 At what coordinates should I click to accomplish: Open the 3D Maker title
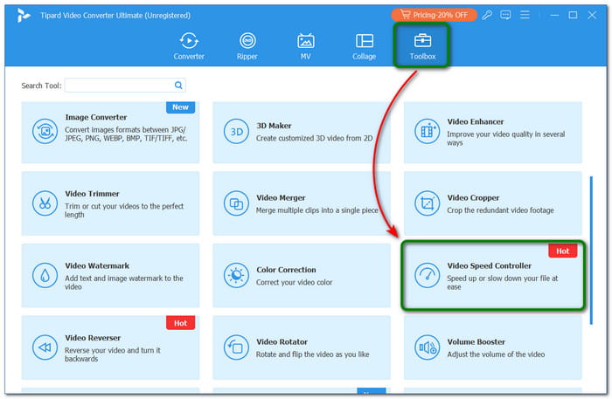pyautogui.click(x=274, y=126)
